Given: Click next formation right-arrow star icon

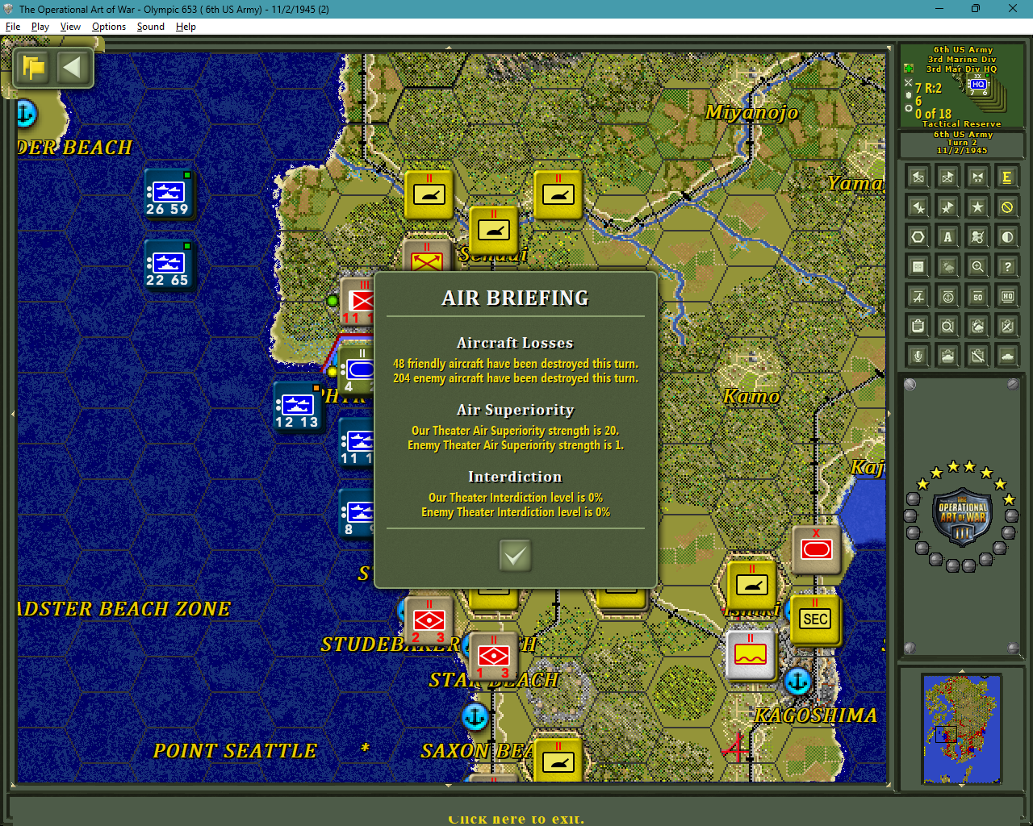Looking at the screenshot, I should click(x=948, y=206).
